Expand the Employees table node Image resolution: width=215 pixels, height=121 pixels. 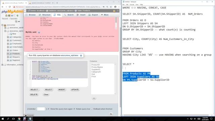8,44
